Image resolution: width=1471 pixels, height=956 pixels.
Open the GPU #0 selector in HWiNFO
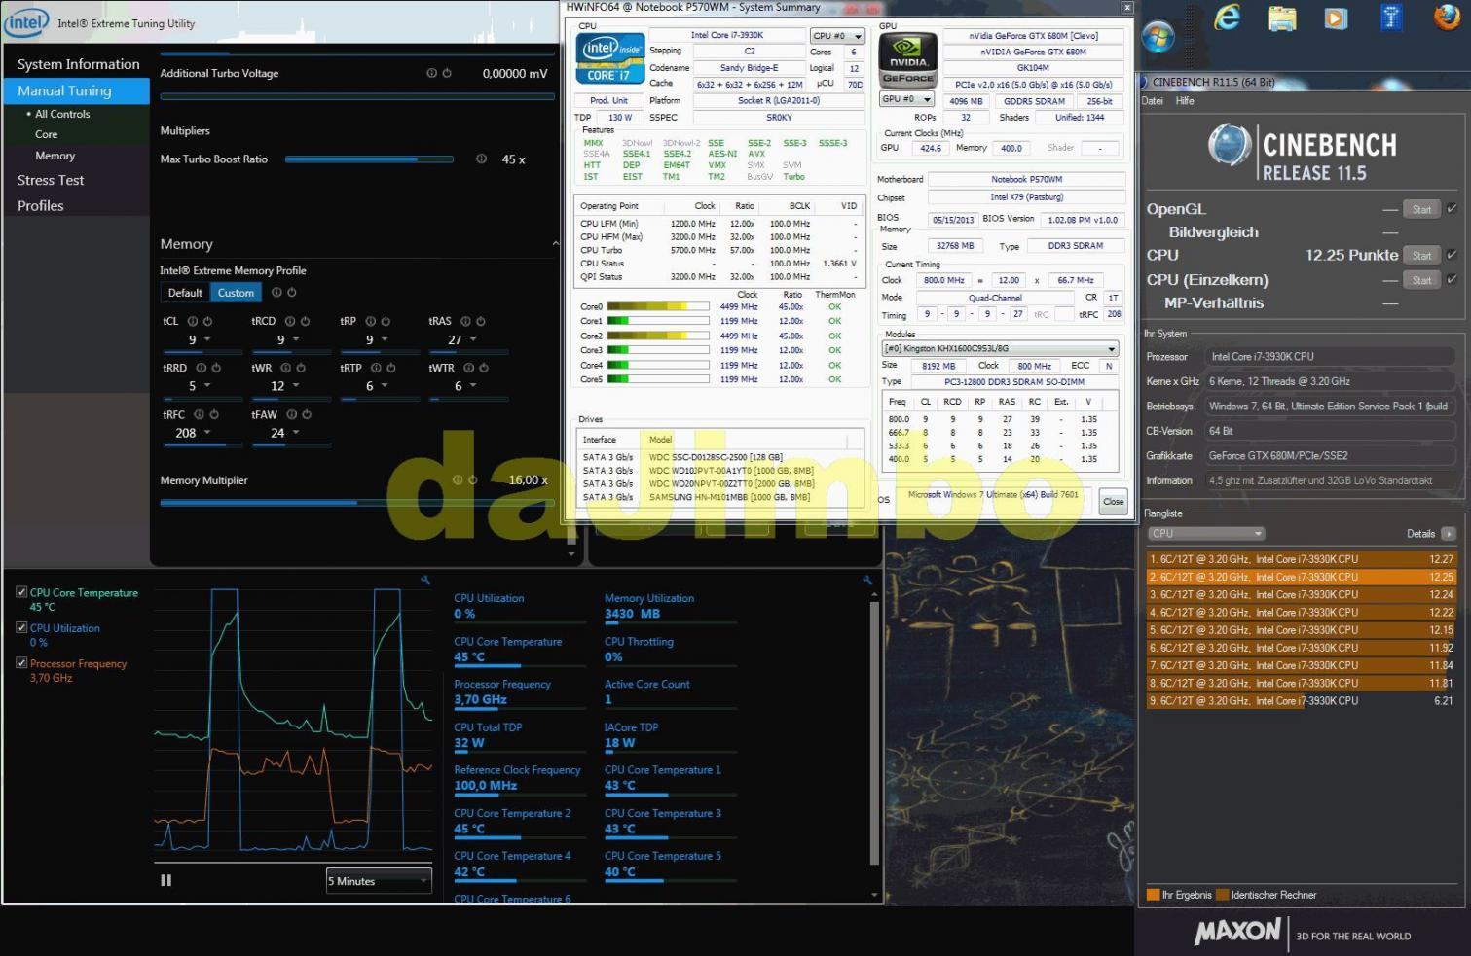(906, 99)
